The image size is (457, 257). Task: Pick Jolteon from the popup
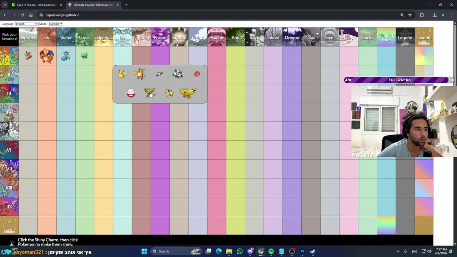click(169, 93)
